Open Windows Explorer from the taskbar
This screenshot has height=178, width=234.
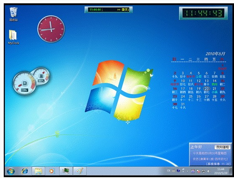point(38,171)
